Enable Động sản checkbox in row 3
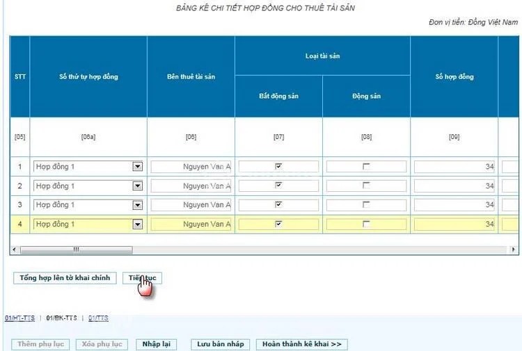The width and height of the screenshot is (522, 351). (366, 205)
